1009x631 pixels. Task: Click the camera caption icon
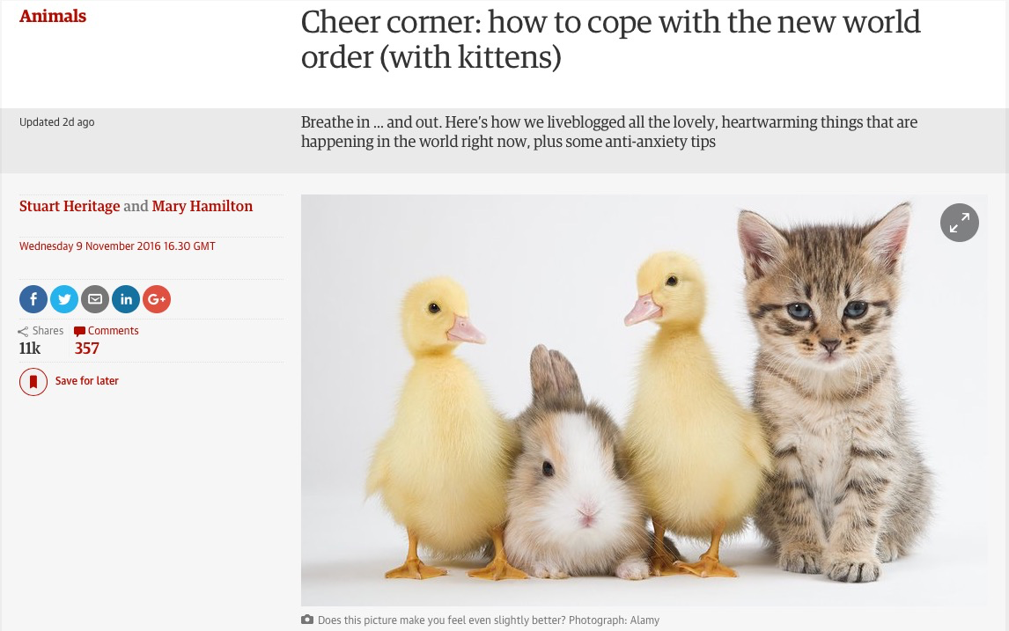point(307,620)
